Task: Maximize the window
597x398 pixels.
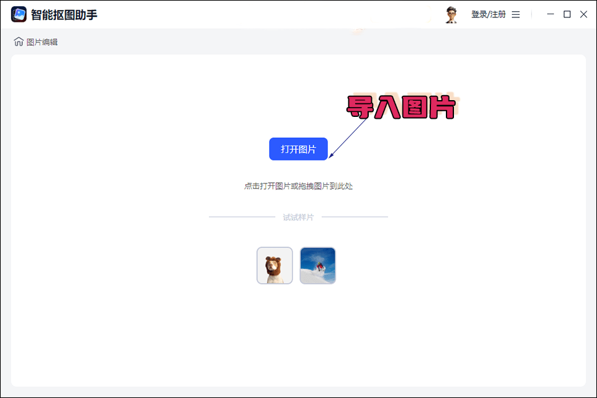Action: tap(567, 14)
